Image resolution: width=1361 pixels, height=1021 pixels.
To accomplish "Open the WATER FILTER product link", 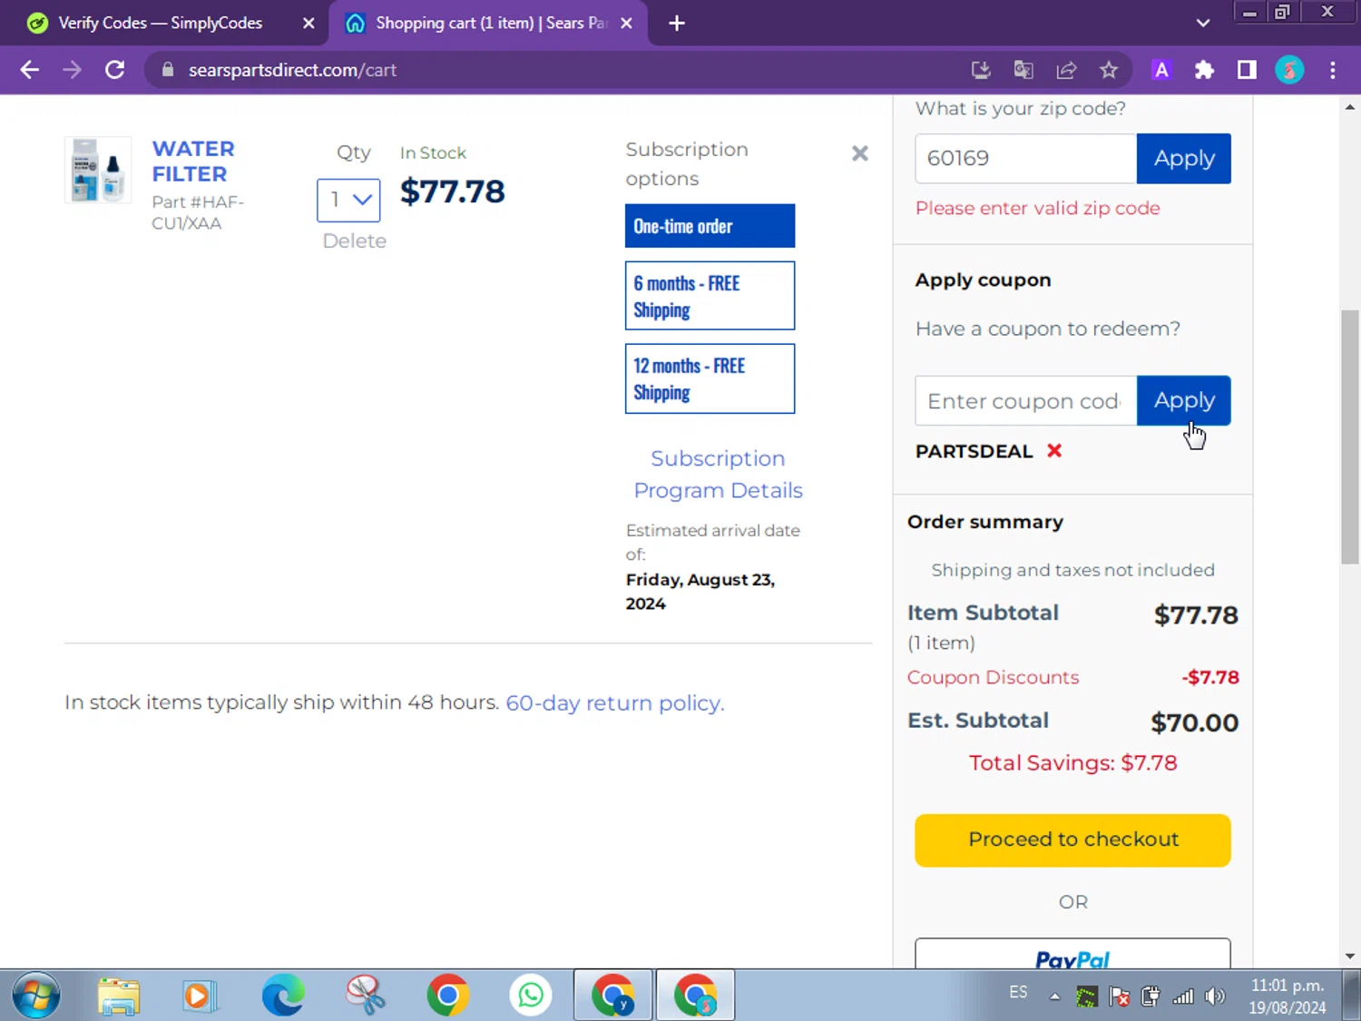I will pyautogui.click(x=193, y=162).
